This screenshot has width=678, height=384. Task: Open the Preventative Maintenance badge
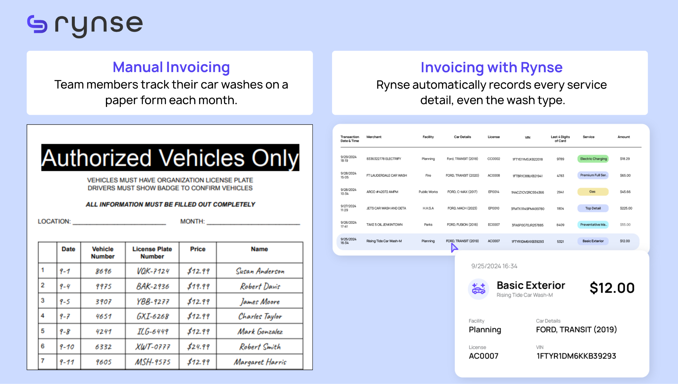(593, 225)
